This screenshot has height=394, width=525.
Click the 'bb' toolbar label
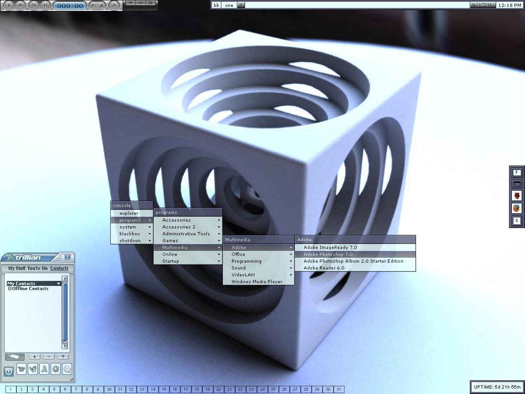[x=216, y=5]
